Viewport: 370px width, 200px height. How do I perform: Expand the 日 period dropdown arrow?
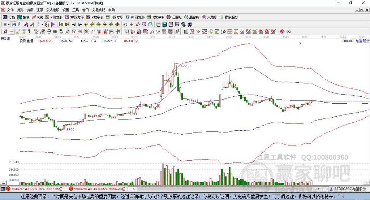[9, 25]
